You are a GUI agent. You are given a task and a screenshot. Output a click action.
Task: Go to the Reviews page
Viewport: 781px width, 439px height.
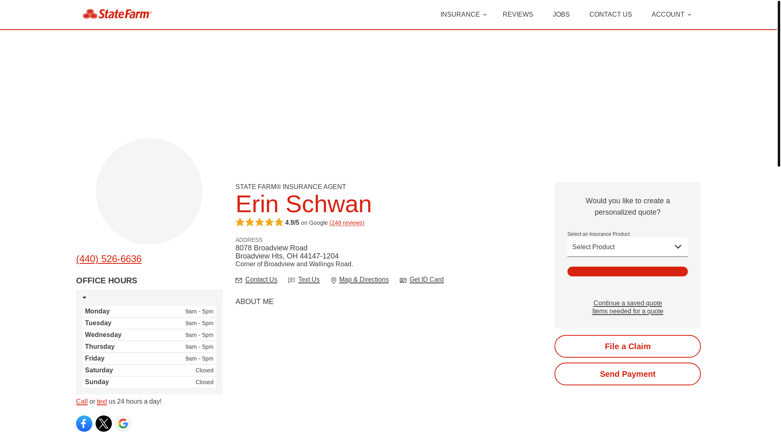518,15
